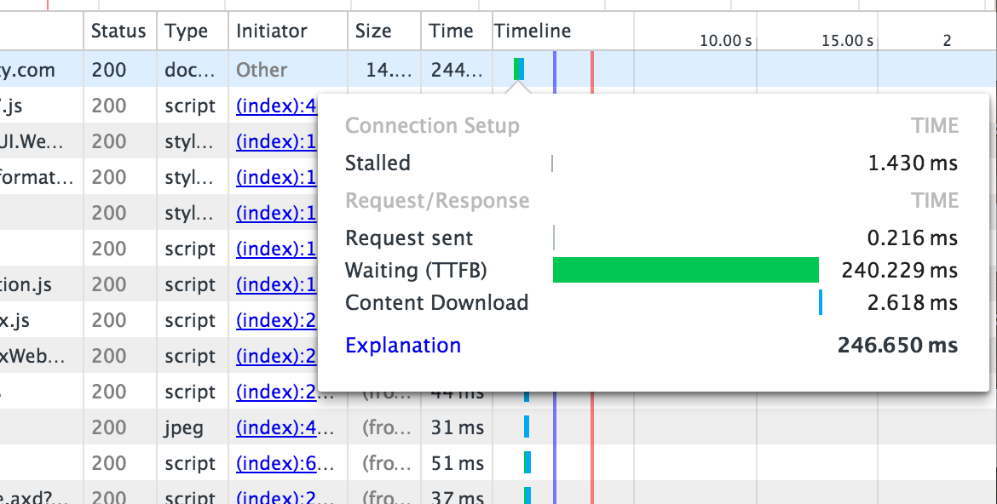This screenshot has width=997, height=504.
Task: Sort requests by the Type column
Action: point(187,31)
